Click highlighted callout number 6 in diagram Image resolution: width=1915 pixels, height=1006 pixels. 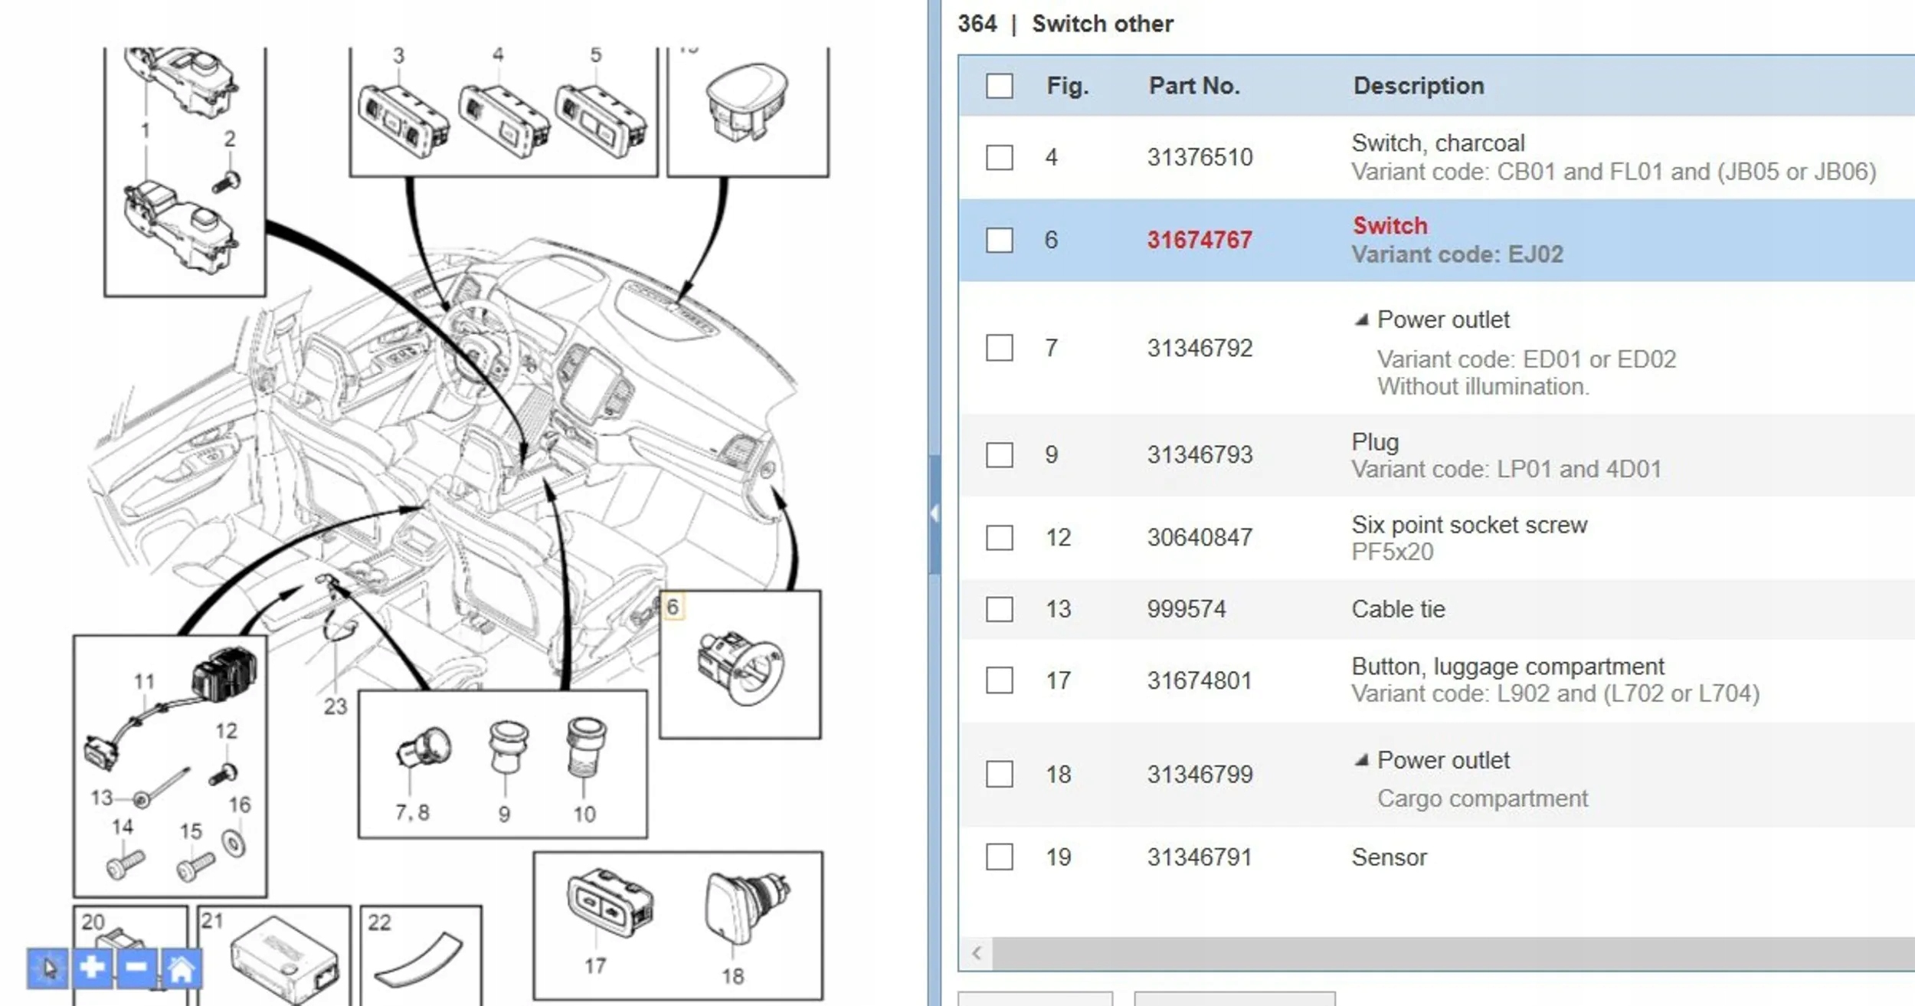[x=673, y=607]
